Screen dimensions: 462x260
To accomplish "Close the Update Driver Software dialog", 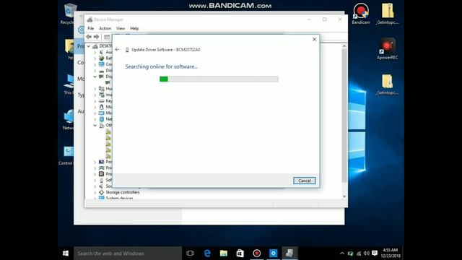I will pyautogui.click(x=315, y=39).
